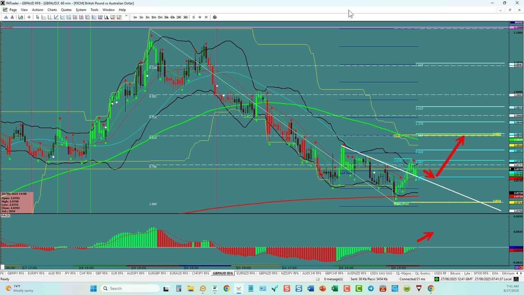Switch to the 15m timeframe
Image resolution: width=524 pixels, height=295 pixels.
coord(160,17)
